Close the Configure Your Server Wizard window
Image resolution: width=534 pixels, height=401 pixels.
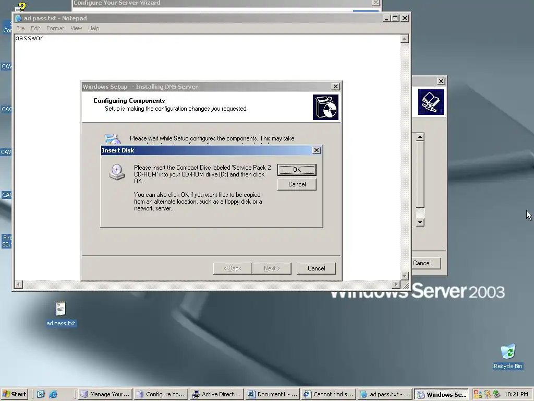pos(375,3)
